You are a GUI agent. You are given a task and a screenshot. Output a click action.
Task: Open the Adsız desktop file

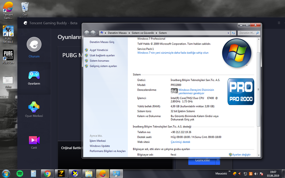8,82
